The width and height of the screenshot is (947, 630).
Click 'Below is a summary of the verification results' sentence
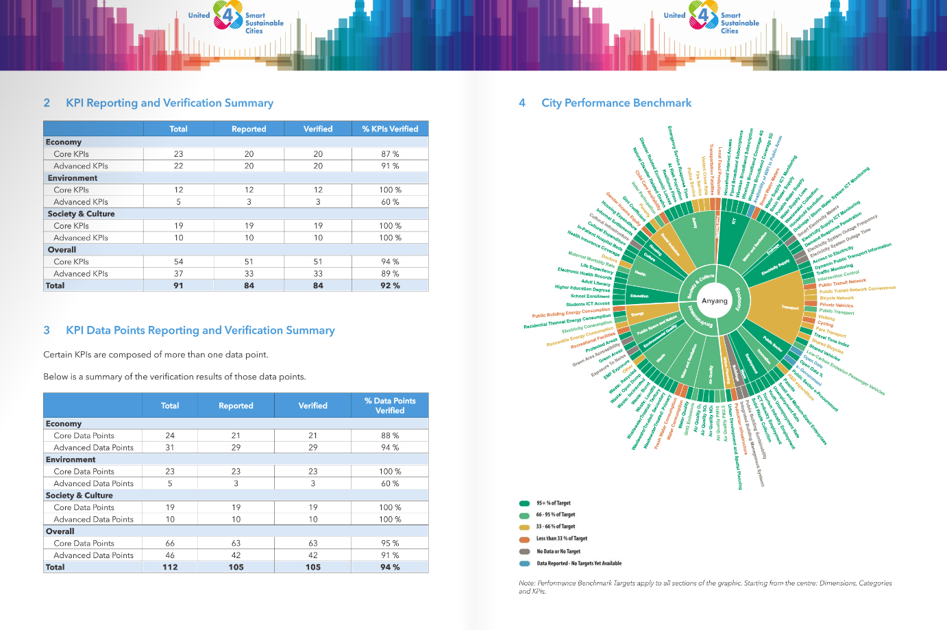[x=175, y=377]
